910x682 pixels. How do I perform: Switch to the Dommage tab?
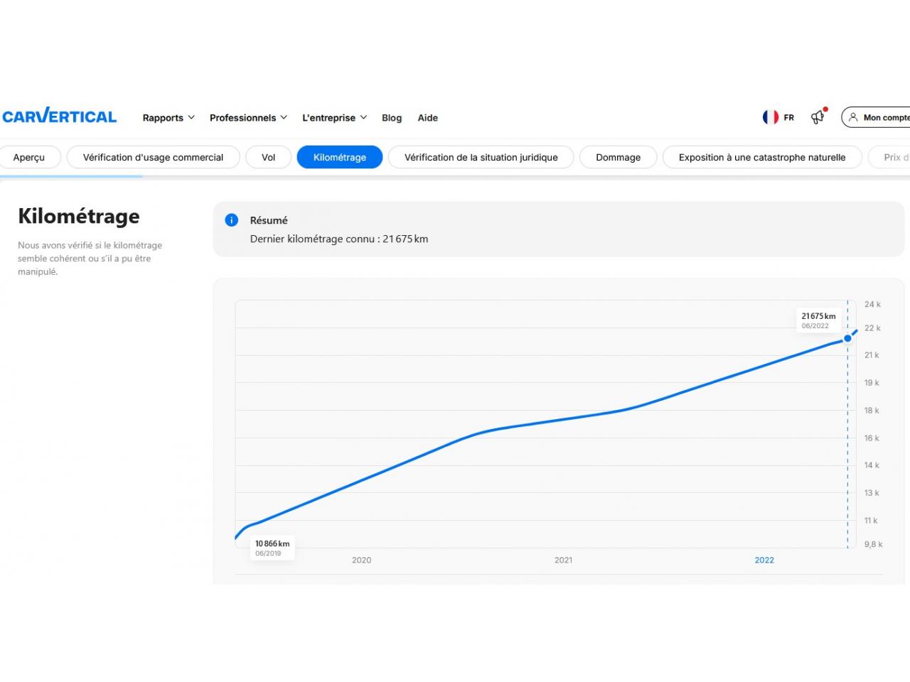click(x=618, y=158)
